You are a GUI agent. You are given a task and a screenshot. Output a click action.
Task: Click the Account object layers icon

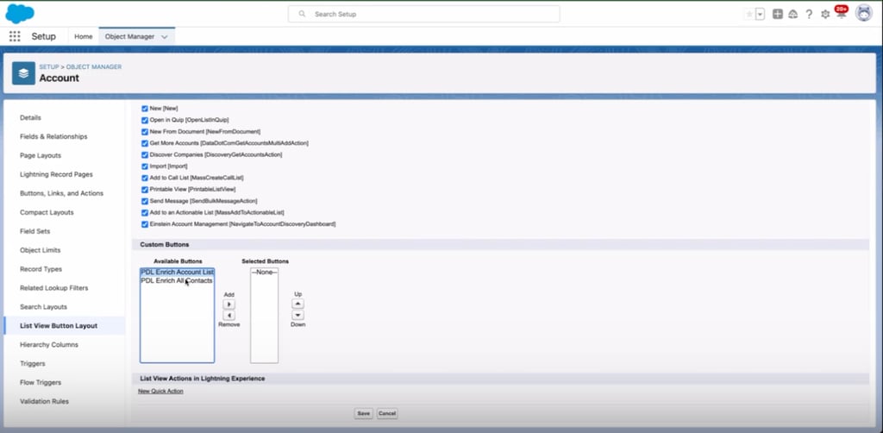(23, 74)
